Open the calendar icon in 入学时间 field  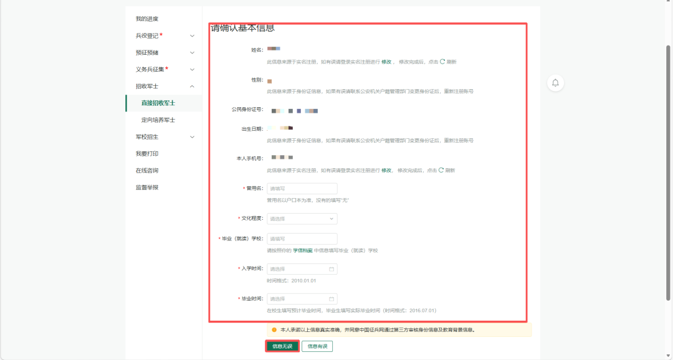(332, 268)
